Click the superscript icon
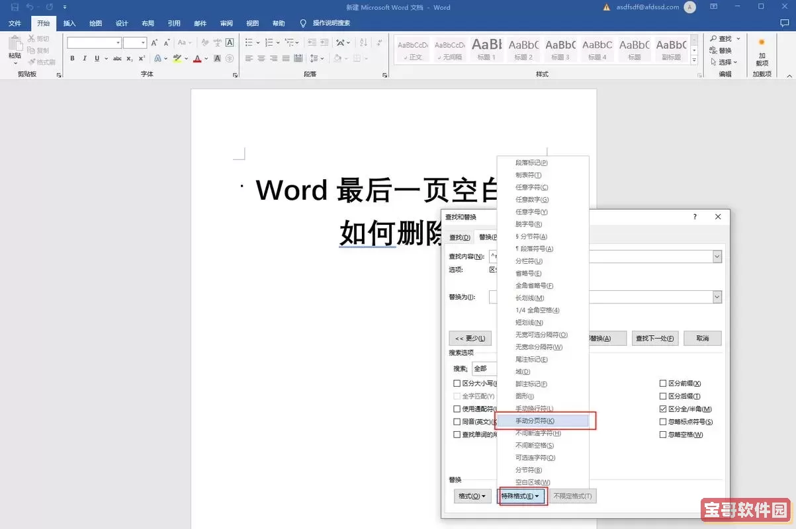The width and height of the screenshot is (796, 529). pos(142,59)
